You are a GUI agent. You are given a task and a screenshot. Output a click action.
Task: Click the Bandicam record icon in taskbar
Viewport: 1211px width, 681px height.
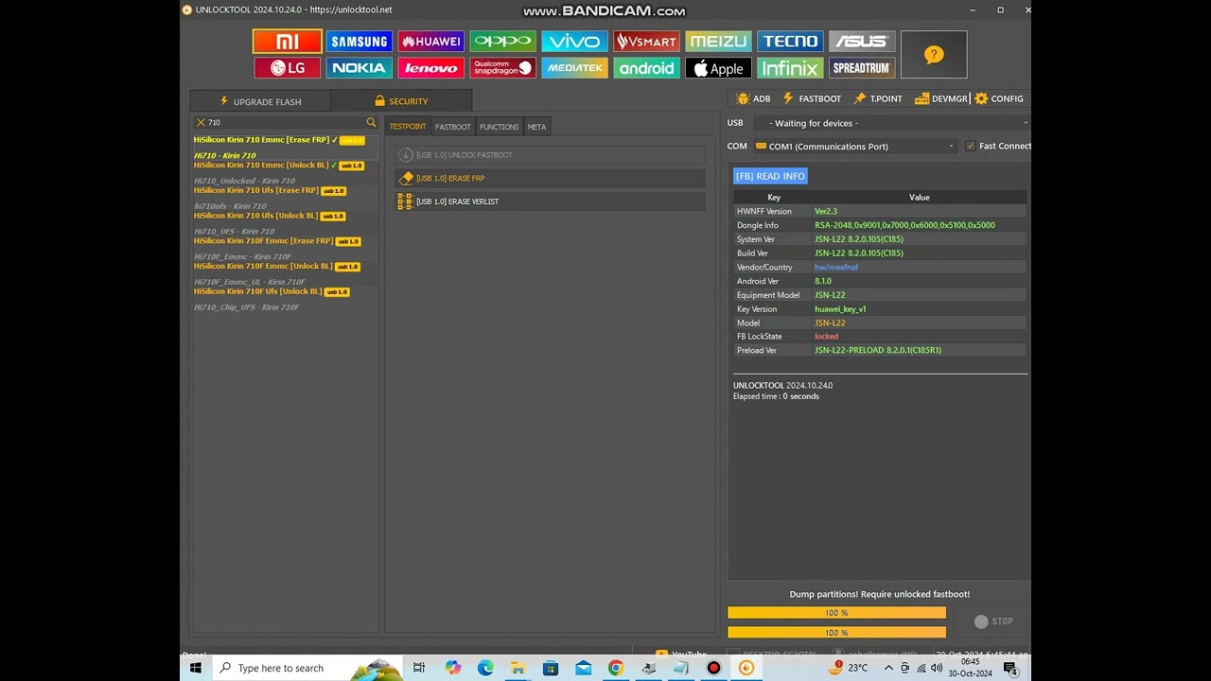(x=714, y=668)
